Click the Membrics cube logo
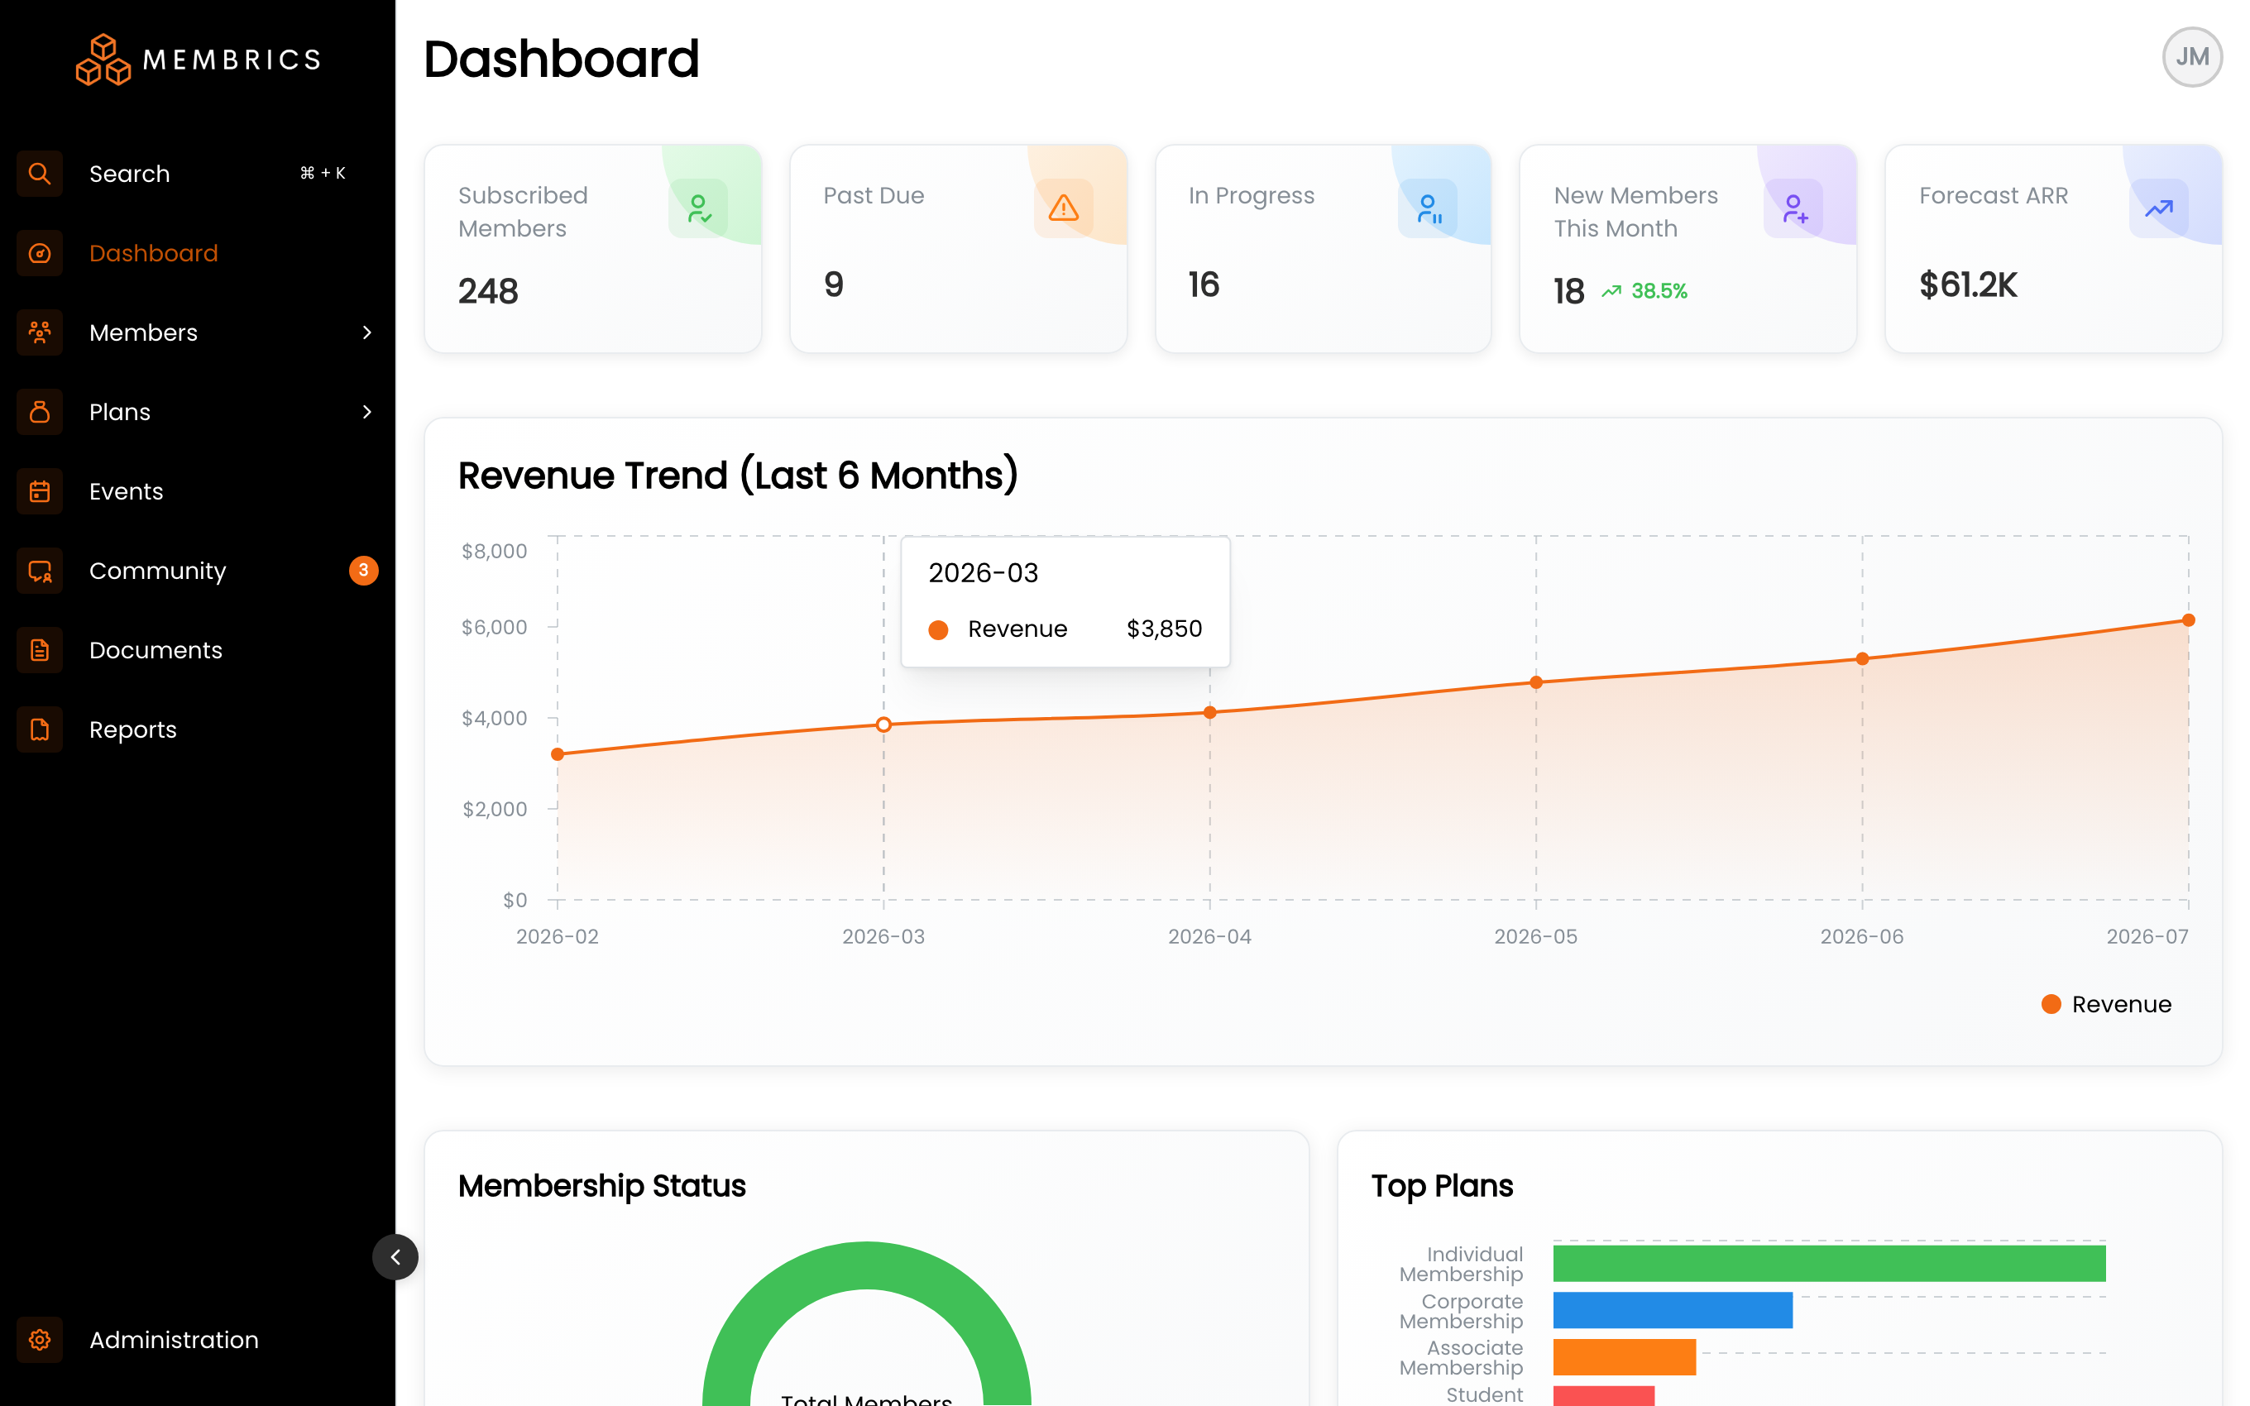Image resolution: width=2250 pixels, height=1406 pixels. coord(103,60)
